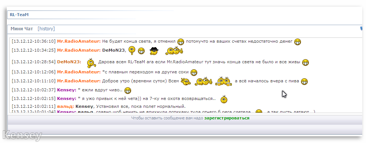Click grinning smiley after 'другие соки'
This screenshot has width=369, height=143.
(194, 73)
